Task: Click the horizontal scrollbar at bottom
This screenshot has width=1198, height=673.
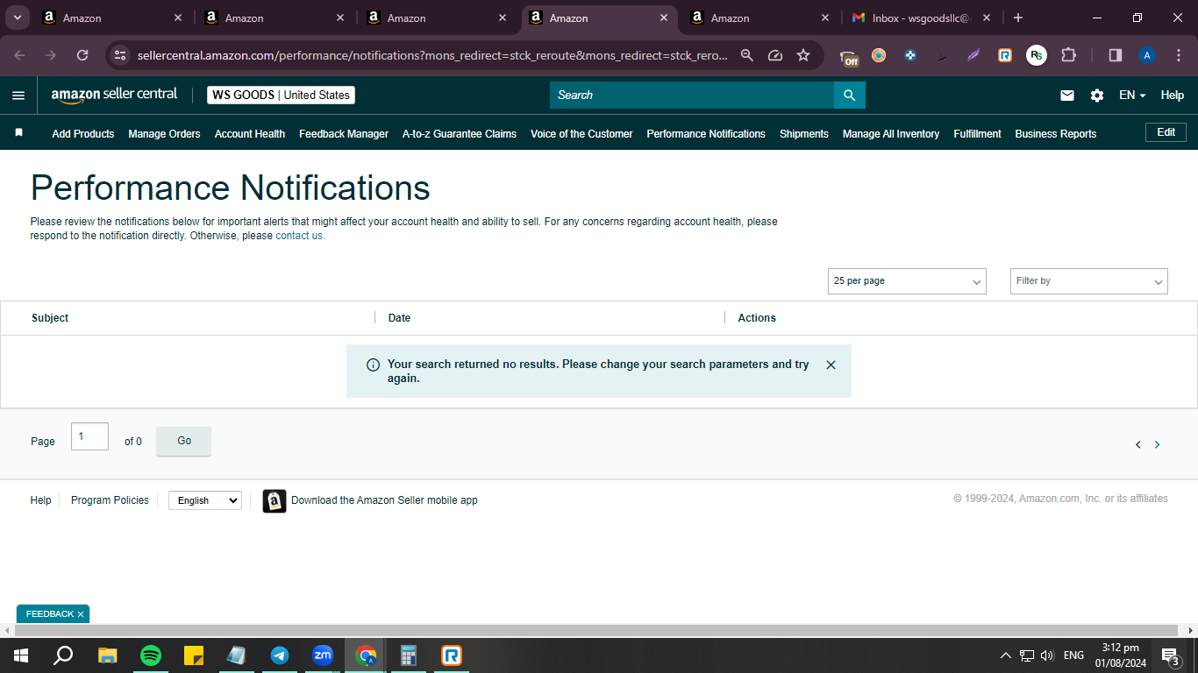Action: click(x=596, y=630)
